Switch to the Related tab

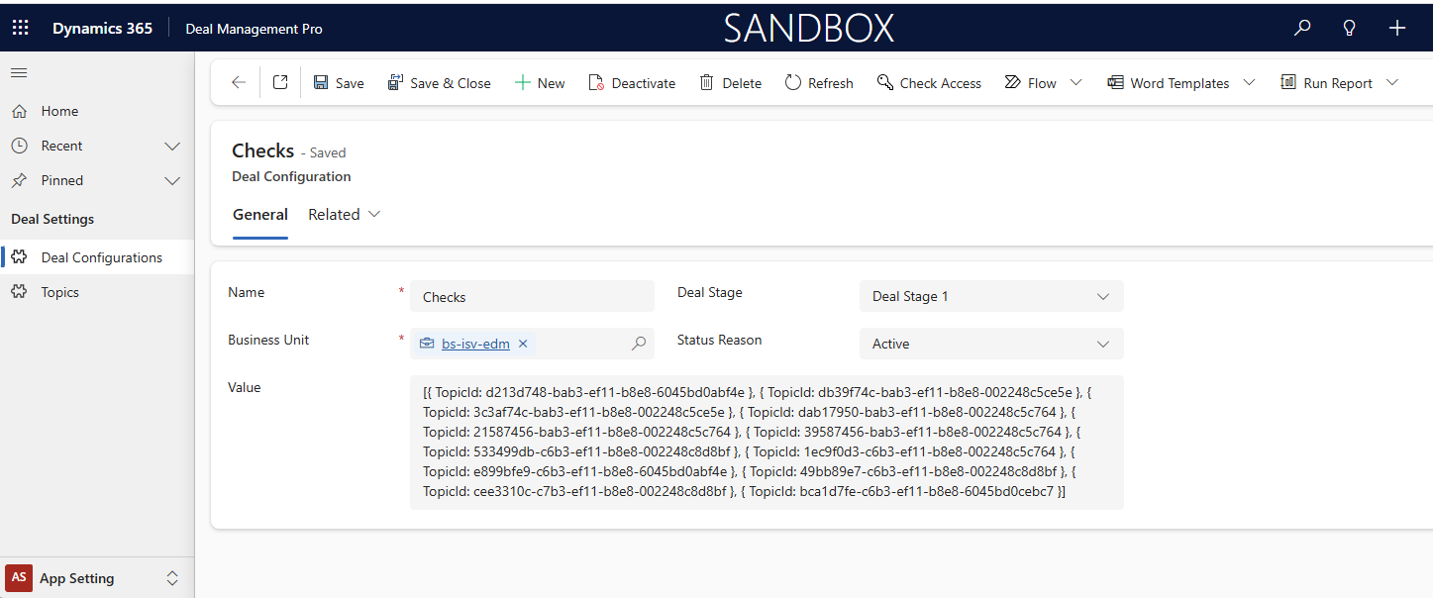pyautogui.click(x=344, y=215)
